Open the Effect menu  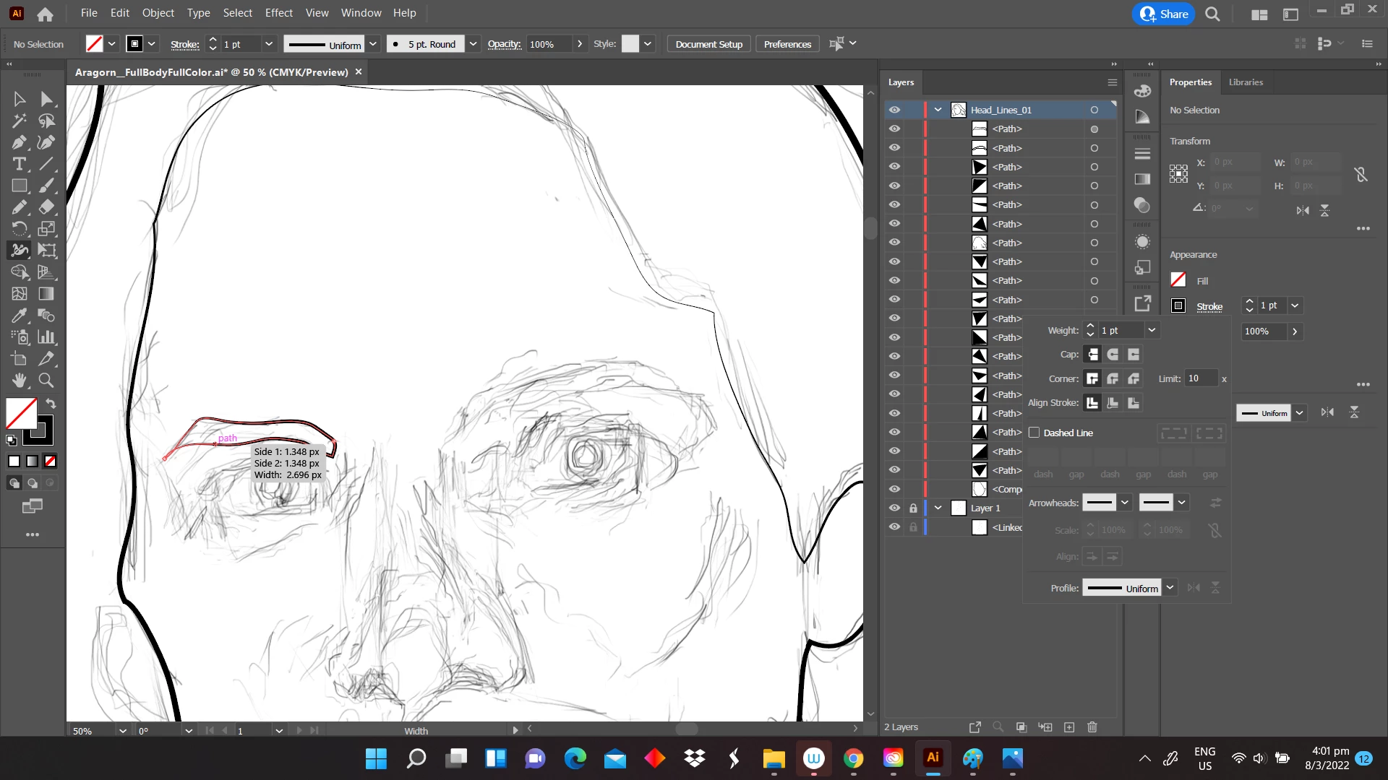coord(278,13)
